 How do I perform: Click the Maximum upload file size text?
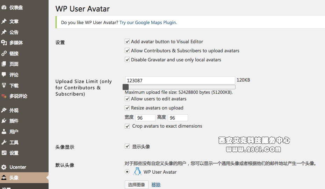pyautogui.click(x=179, y=92)
